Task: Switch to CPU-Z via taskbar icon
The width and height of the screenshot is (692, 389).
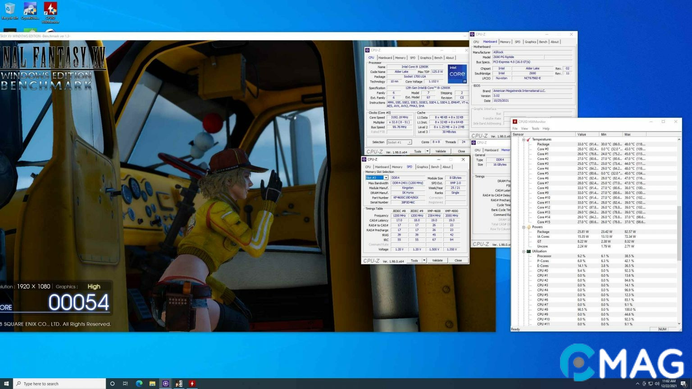Action: 166,384
